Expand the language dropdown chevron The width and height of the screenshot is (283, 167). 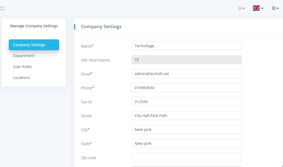coord(262,8)
